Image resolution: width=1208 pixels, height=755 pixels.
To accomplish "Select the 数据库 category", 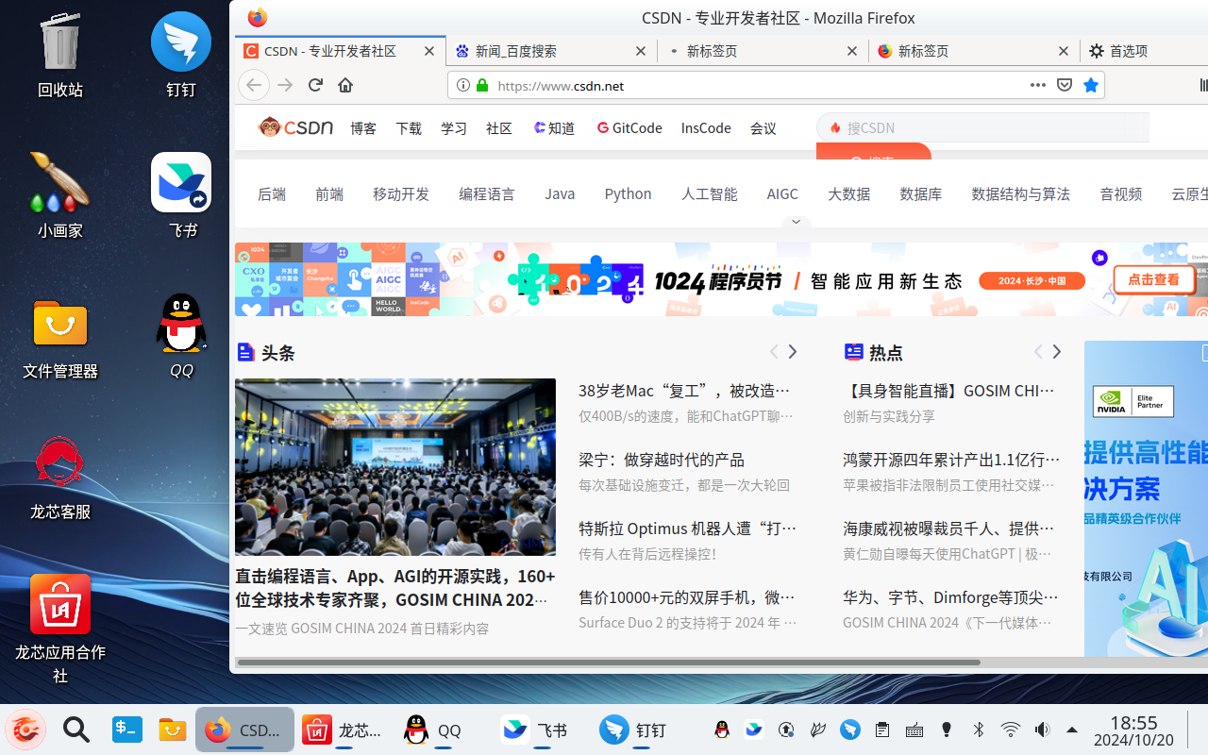I will coord(921,193).
